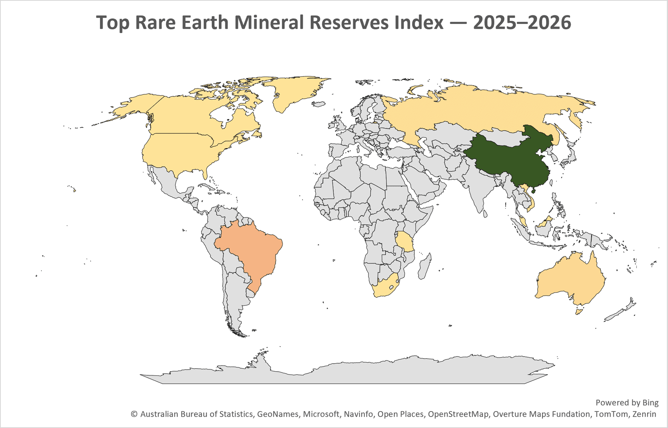Click the Antarctica map region

point(347,371)
